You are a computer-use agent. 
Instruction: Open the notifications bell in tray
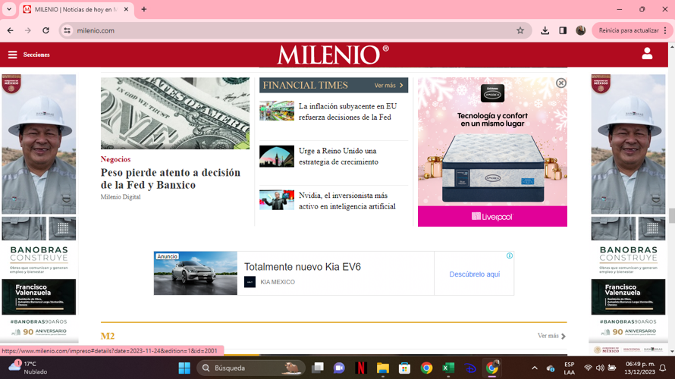point(663,368)
